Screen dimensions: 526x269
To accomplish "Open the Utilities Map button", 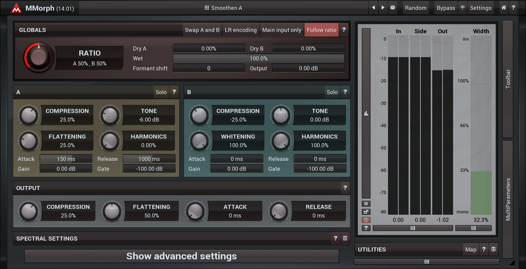I will pos(471,249).
